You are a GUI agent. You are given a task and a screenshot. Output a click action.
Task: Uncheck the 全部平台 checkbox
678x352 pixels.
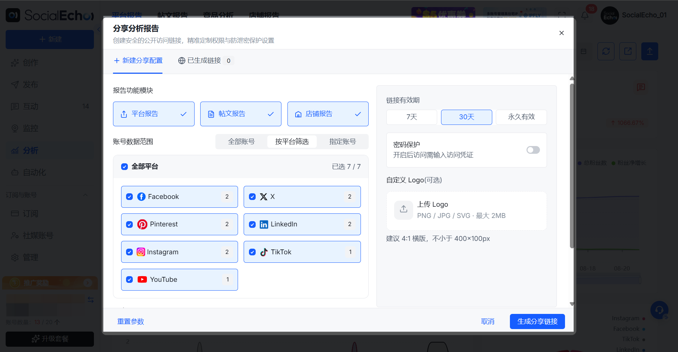[124, 166]
